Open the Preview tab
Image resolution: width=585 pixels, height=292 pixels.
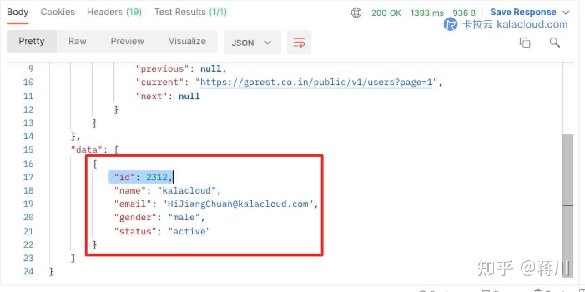[x=127, y=41]
